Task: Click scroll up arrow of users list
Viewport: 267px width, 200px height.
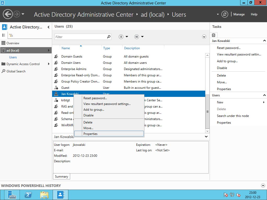Action: point(207,55)
